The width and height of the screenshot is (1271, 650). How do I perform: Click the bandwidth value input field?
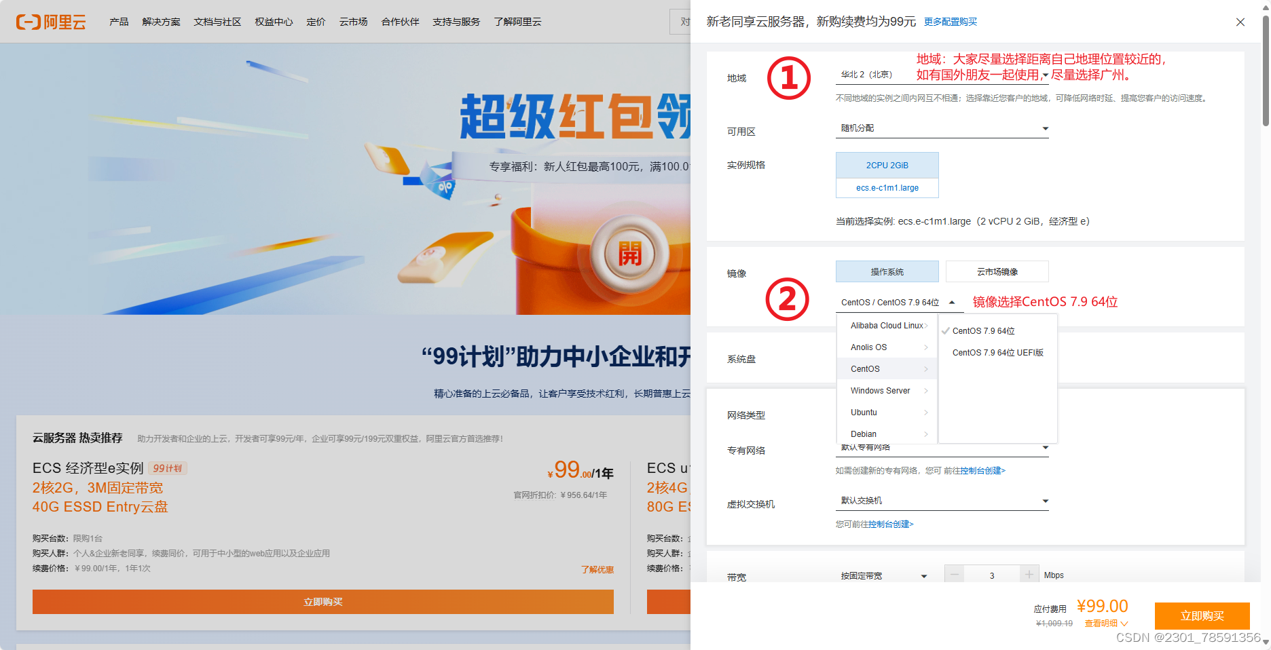992,575
